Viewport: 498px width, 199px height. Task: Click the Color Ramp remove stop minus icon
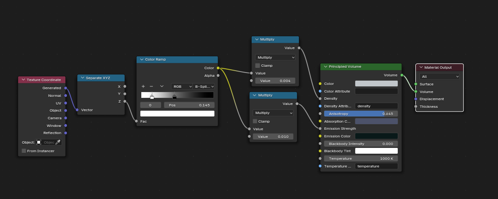(x=151, y=86)
